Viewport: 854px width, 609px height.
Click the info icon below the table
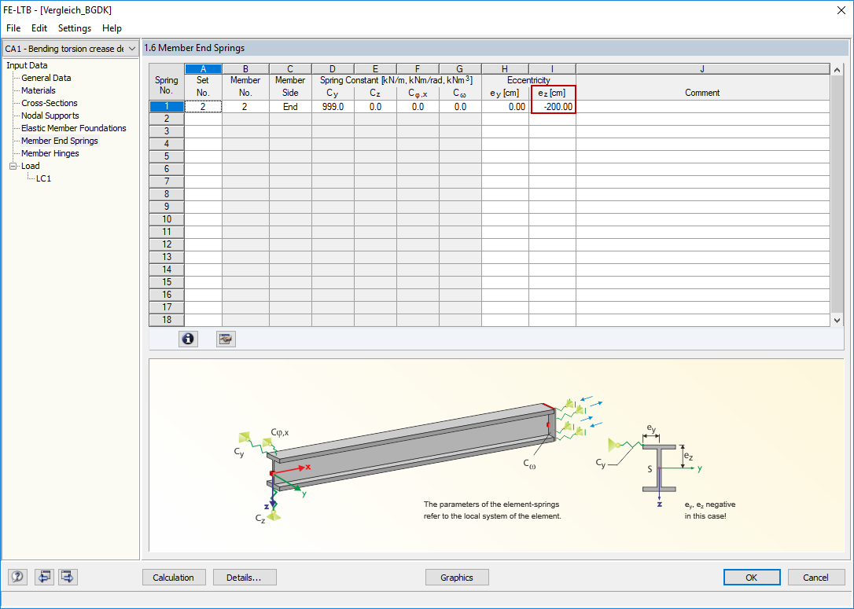coord(189,339)
